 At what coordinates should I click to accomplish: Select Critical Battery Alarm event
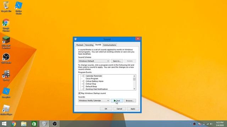pos(95,81)
